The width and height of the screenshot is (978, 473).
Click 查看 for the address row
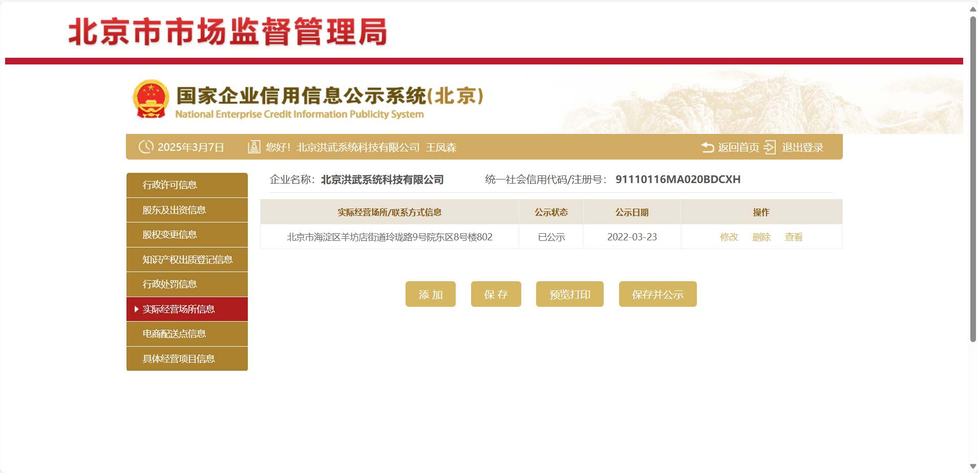(x=794, y=237)
